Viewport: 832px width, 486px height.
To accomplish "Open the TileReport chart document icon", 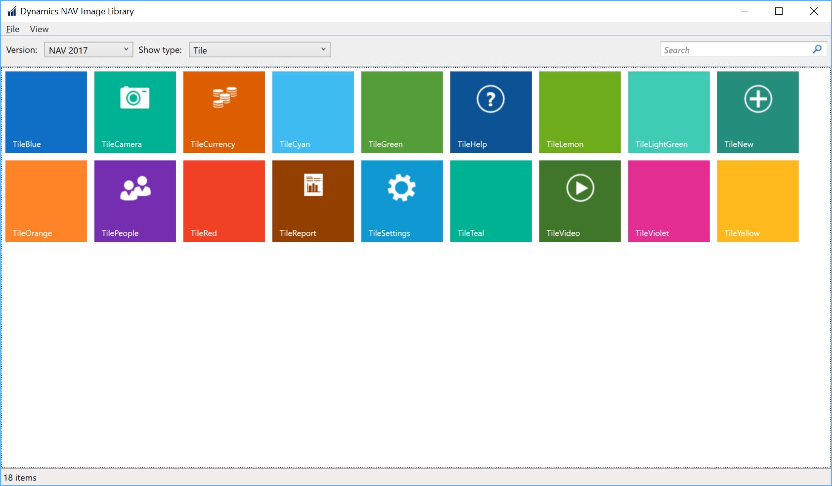I will pos(312,185).
